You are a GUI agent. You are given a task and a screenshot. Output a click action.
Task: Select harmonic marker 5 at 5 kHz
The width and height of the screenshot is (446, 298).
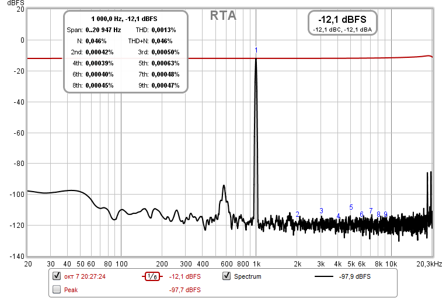(x=351, y=207)
